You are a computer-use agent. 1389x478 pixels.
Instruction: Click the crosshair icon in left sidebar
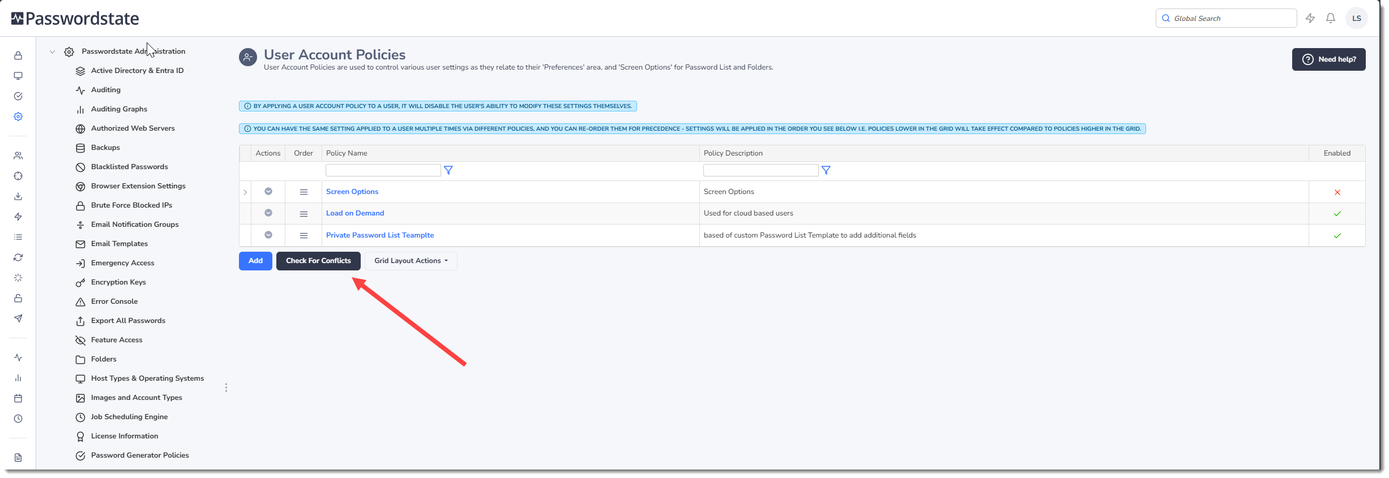click(18, 176)
